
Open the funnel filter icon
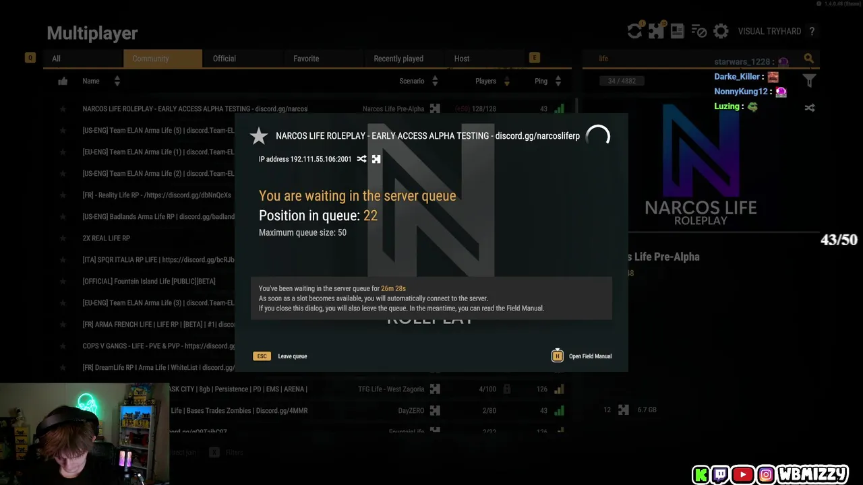(810, 81)
